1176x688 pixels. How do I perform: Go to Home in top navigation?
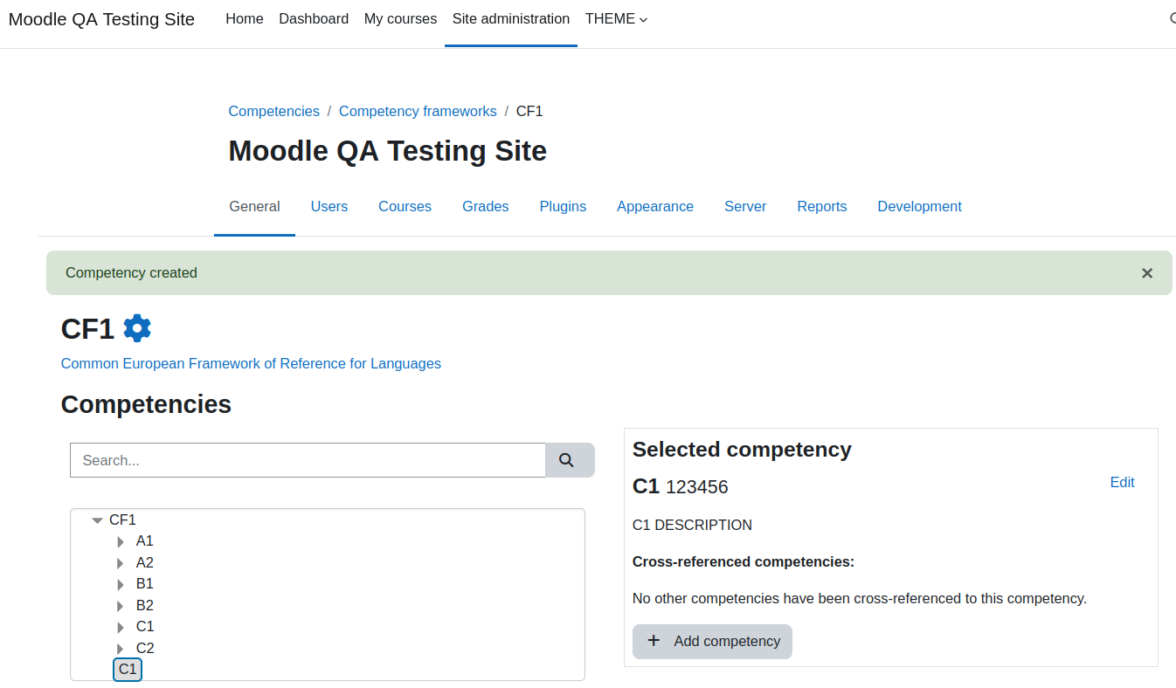(245, 18)
